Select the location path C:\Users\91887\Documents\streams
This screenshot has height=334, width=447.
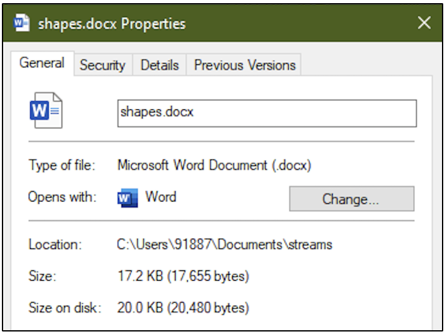pyautogui.click(x=225, y=245)
